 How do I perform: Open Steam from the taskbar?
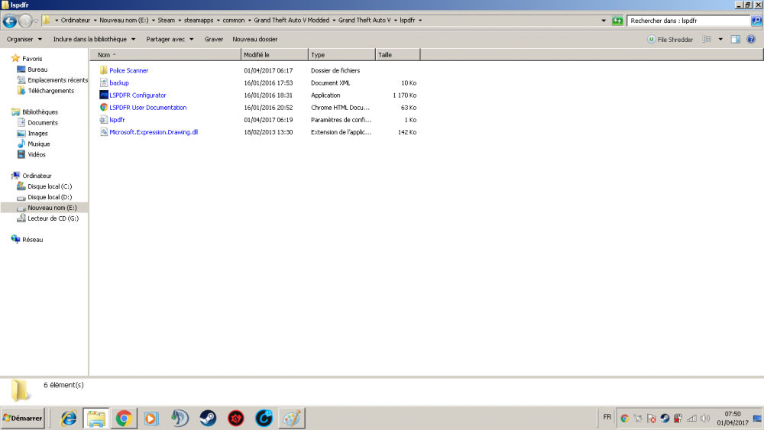pos(208,419)
